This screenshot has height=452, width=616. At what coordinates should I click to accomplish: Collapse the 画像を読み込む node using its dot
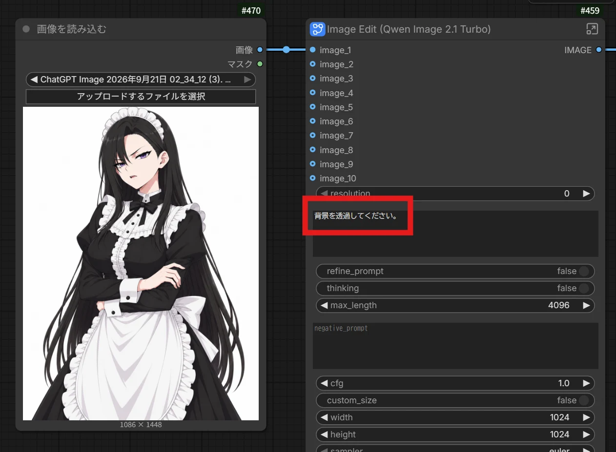[26, 29]
